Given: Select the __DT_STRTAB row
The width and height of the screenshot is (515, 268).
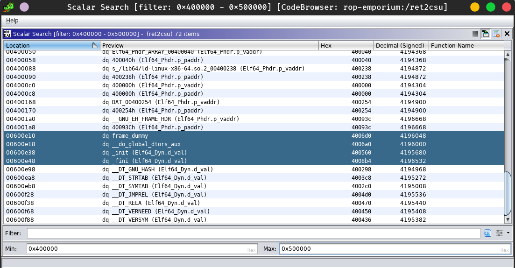Looking at the screenshot, I should pyautogui.click(x=187, y=178).
